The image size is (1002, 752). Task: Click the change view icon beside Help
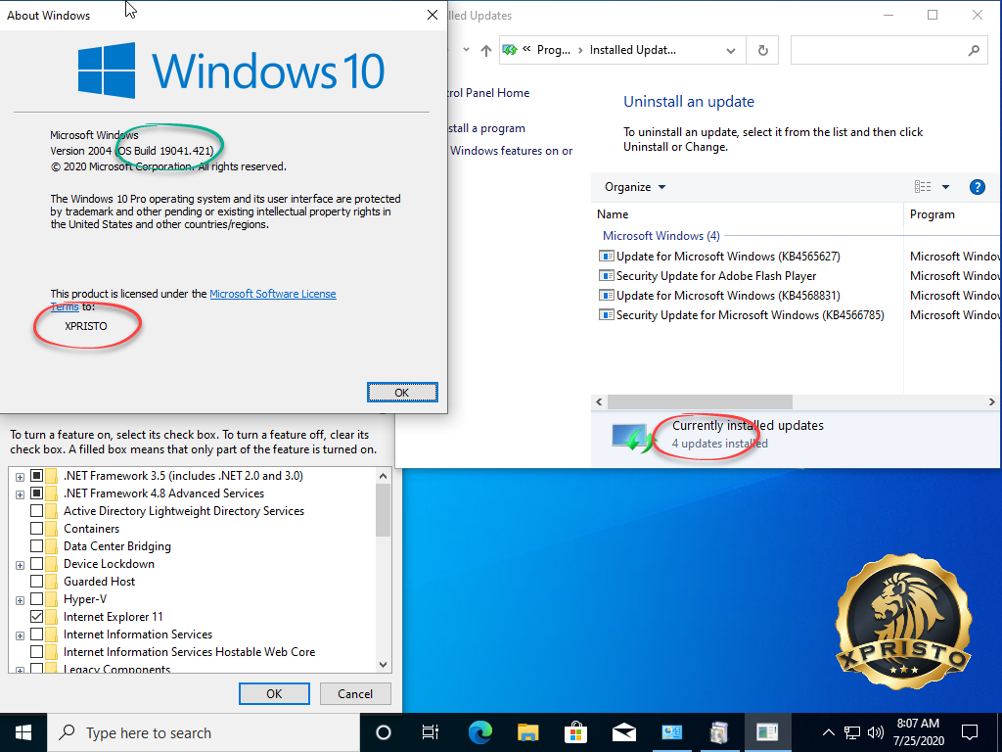point(923,187)
